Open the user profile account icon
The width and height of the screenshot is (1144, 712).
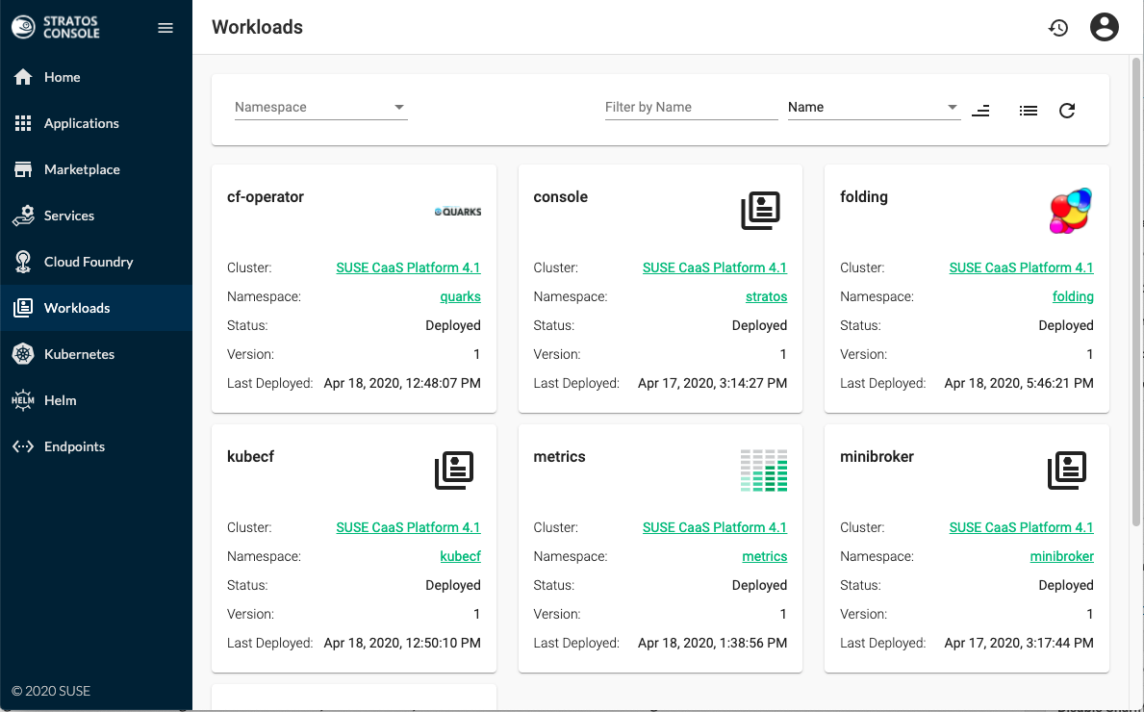coord(1105,27)
